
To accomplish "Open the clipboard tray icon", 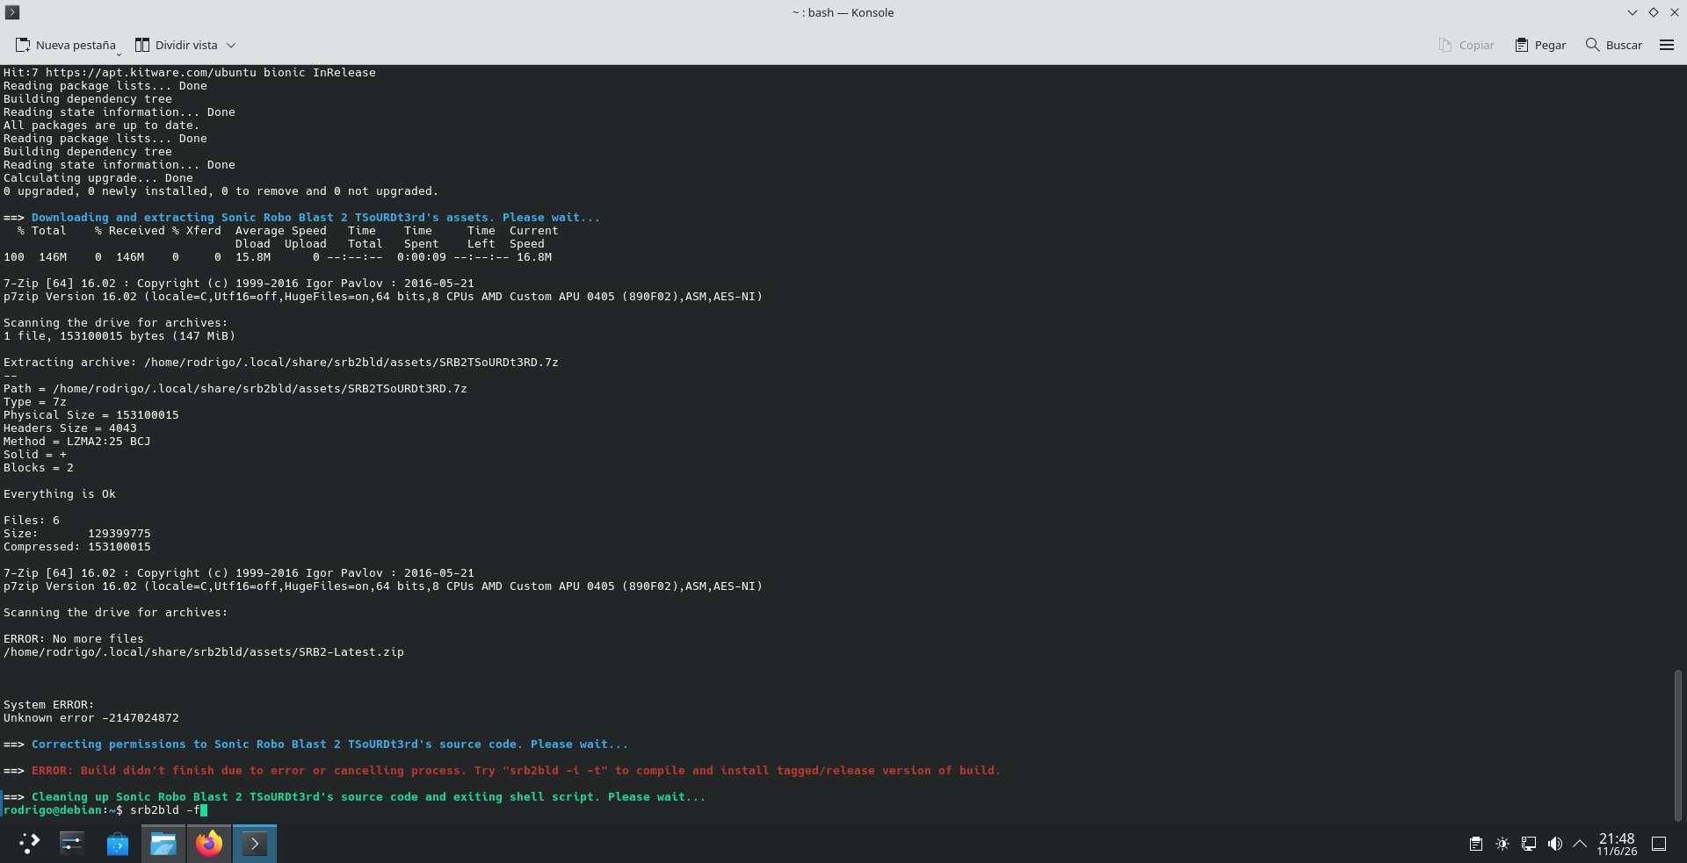I will (x=1476, y=844).
